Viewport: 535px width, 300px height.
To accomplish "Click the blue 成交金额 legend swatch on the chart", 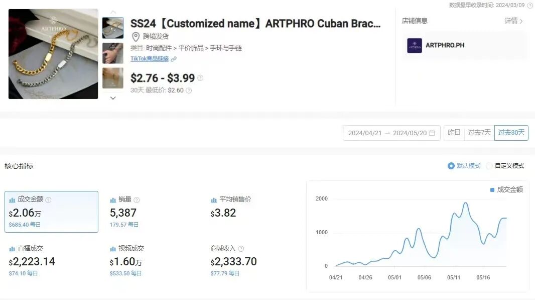I will [x=492, y=189].
